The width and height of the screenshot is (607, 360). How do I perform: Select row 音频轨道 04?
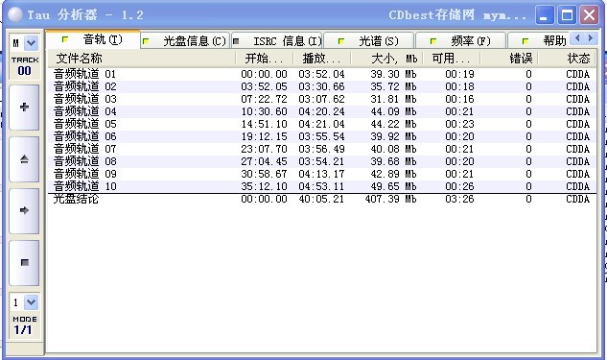point(321,111)
